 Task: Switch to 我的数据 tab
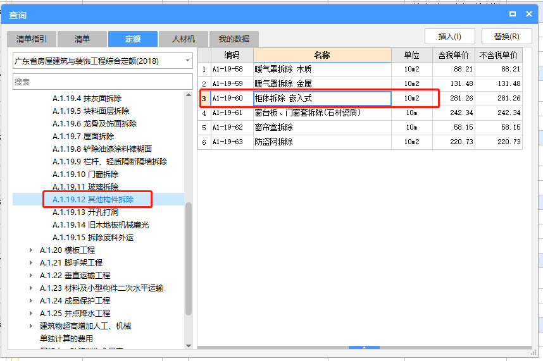[234, 39]
